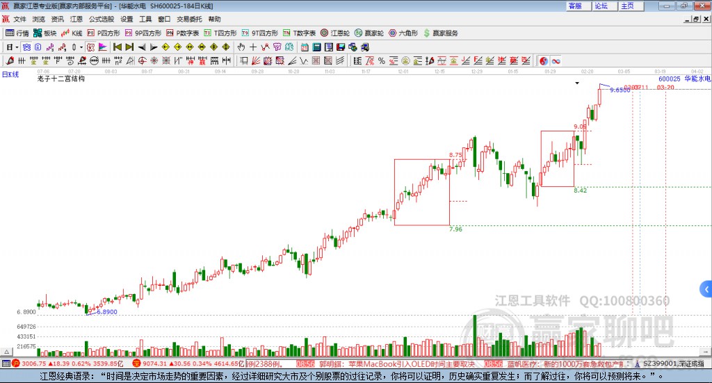Open the 江恩轮 Gann wheel
The height and width of the screenshot is (383, 712).
[x=335, y=33]
